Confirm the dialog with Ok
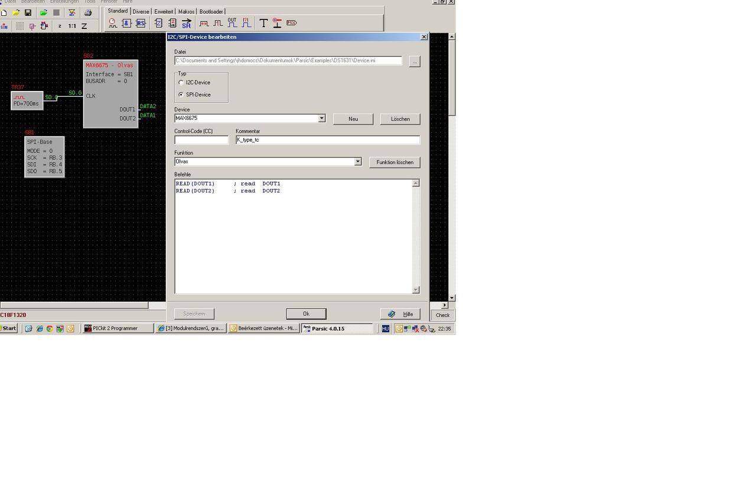The image size is (756, 477). tap(306, 314)
